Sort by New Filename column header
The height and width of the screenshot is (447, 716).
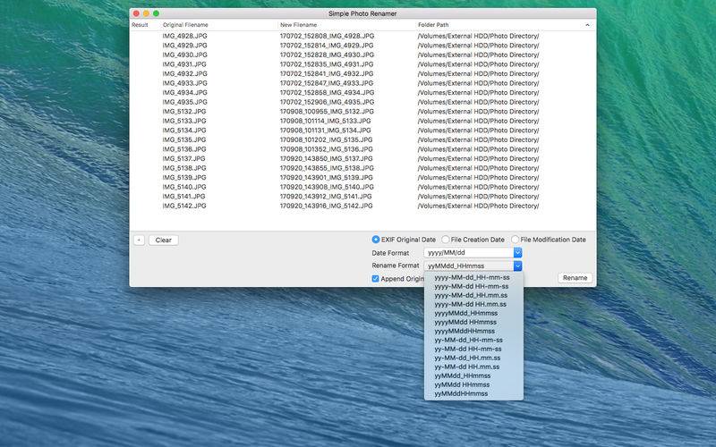click(x=298, y=25)
